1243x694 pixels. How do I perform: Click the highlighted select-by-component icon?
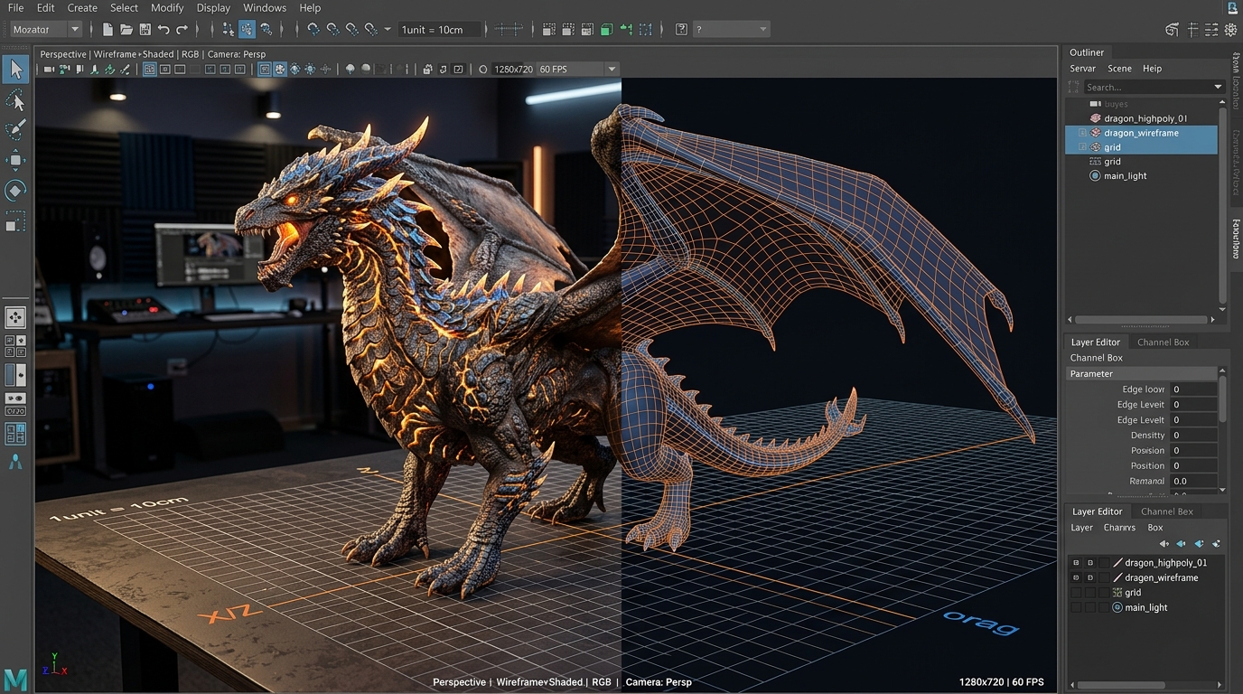click(x=247, y=30)
